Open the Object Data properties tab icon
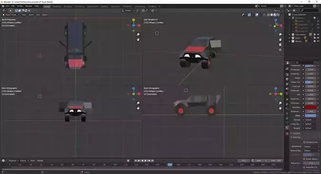This screenshot has height=174, width=321. tap(287, 123)
